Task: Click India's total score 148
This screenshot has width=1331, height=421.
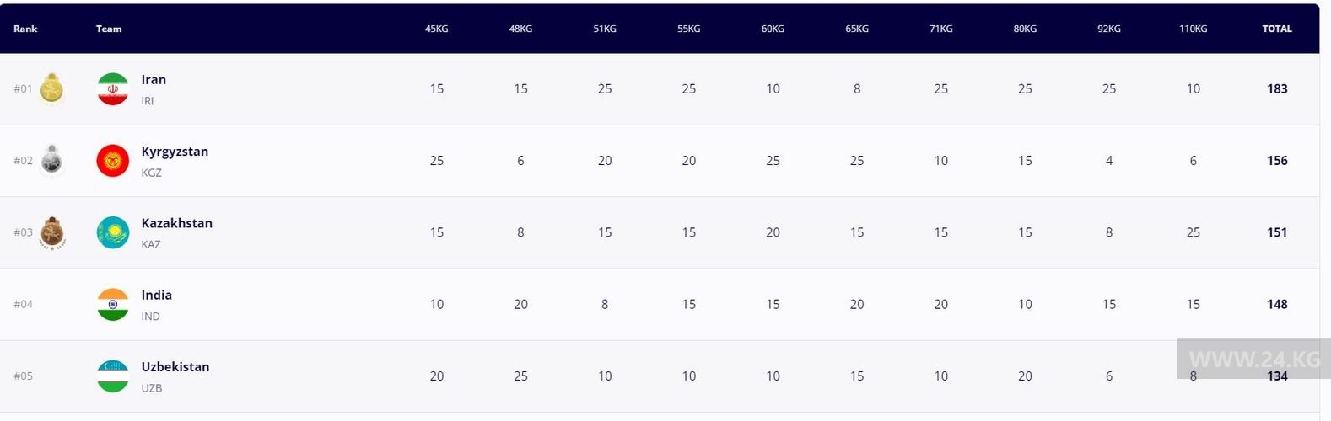Action: coord(1277,304)
